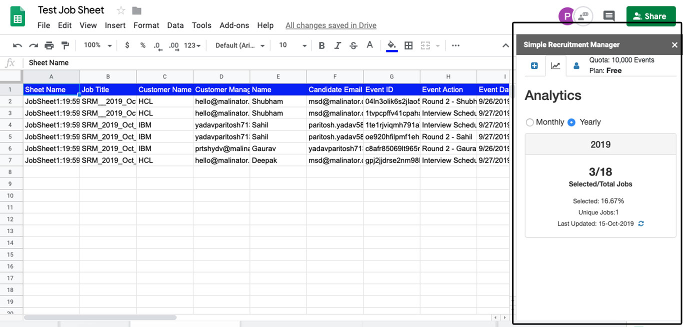Image resolution: width=683 pixels, height=327 pixels.
Task: Expand the merge type dropdown arrow
Action: pos(438,45)
